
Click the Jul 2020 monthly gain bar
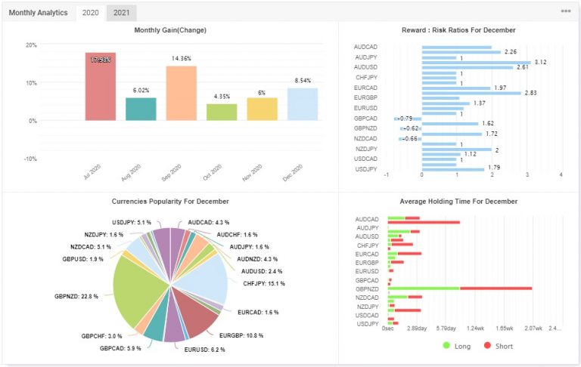pyautogui.click(x=100, y=86)
